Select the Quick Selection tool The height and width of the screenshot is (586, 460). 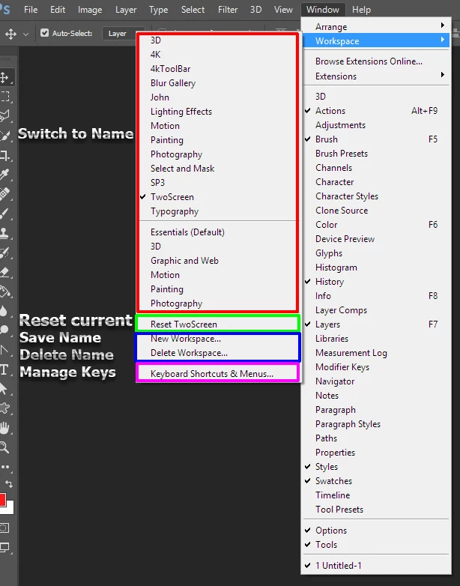(x=4, y=136)
